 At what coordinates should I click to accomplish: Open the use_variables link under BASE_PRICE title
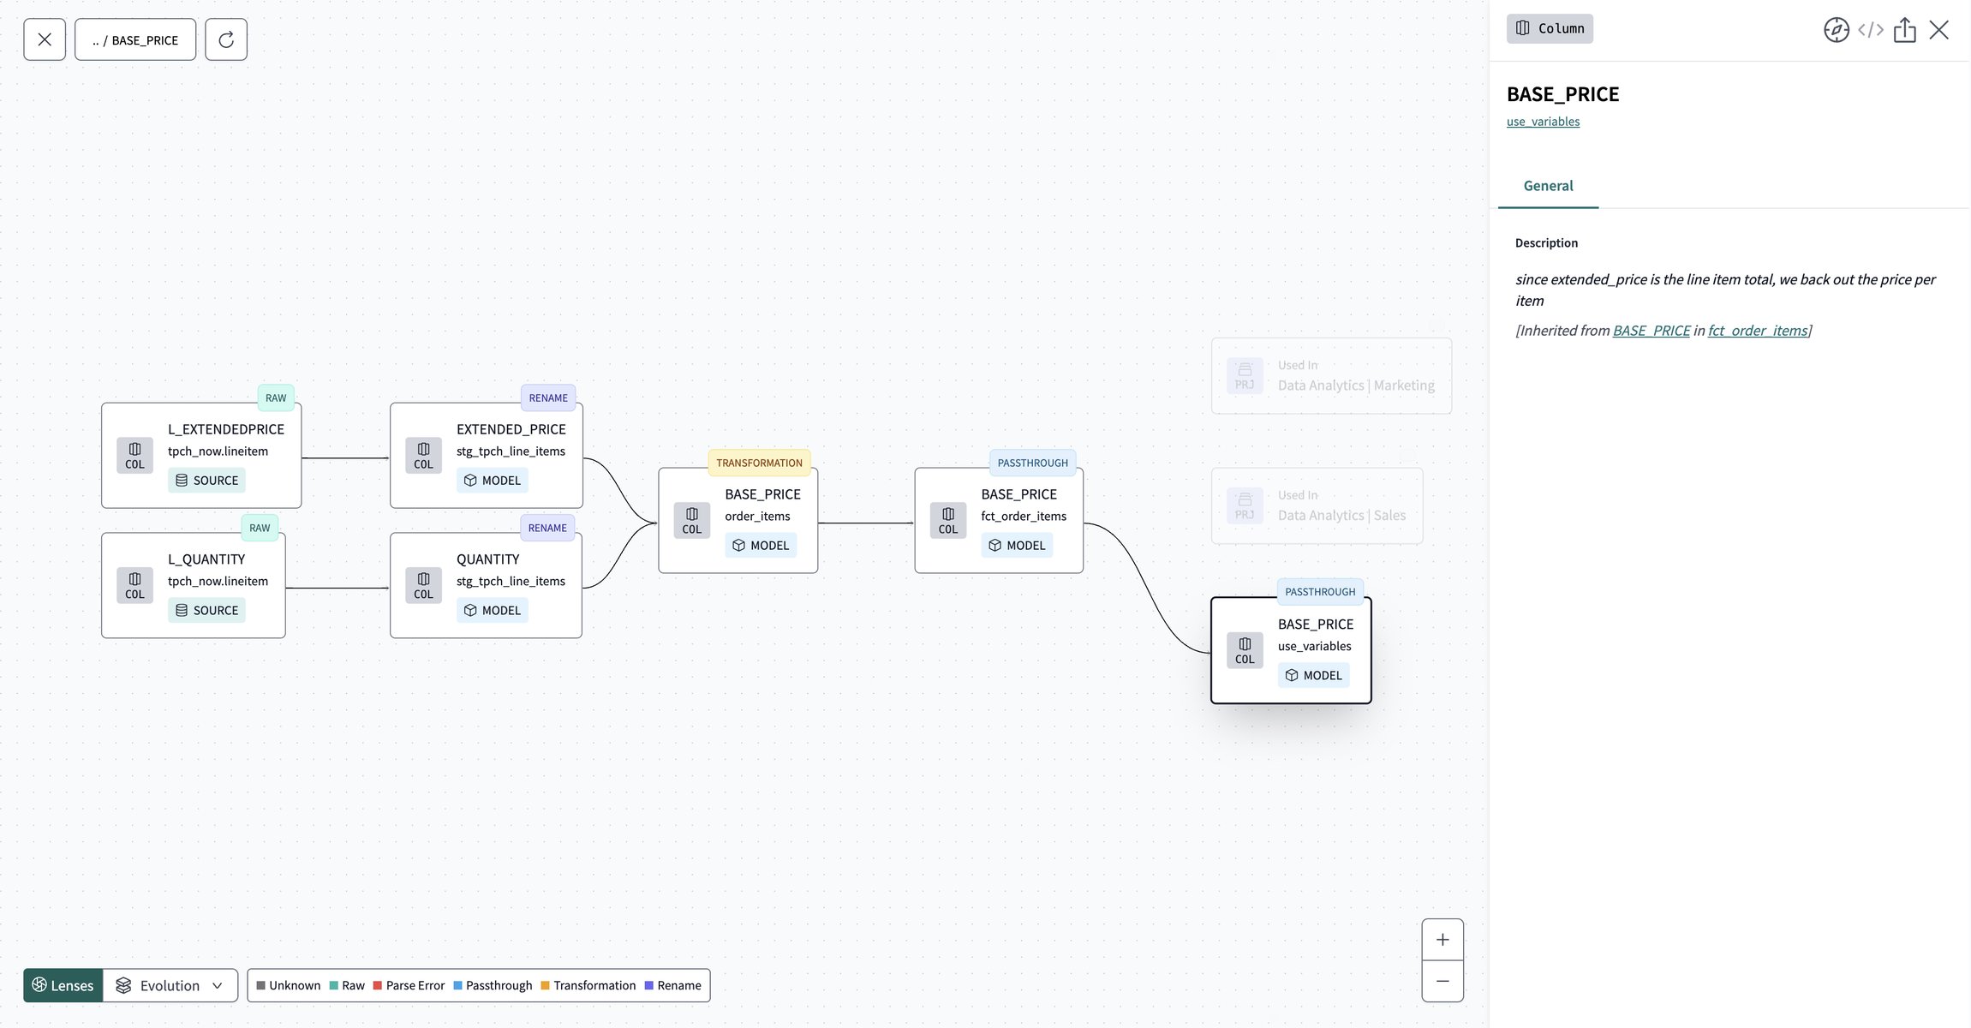(x=1543, y=121)
